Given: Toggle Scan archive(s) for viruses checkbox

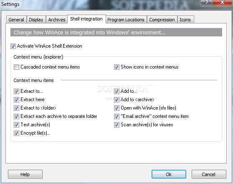Looking at the screenshot, I should pos(116,125).
